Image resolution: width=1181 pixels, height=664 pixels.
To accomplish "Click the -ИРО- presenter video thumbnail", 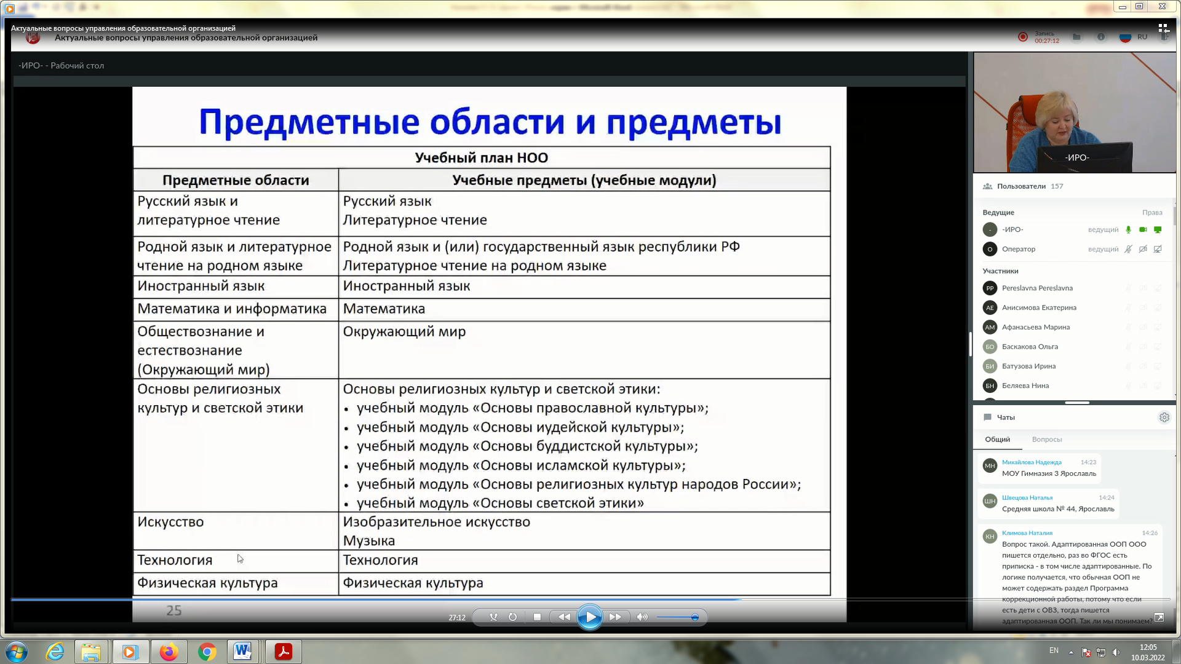I will pyautogui.click(x=1075, y=112).
